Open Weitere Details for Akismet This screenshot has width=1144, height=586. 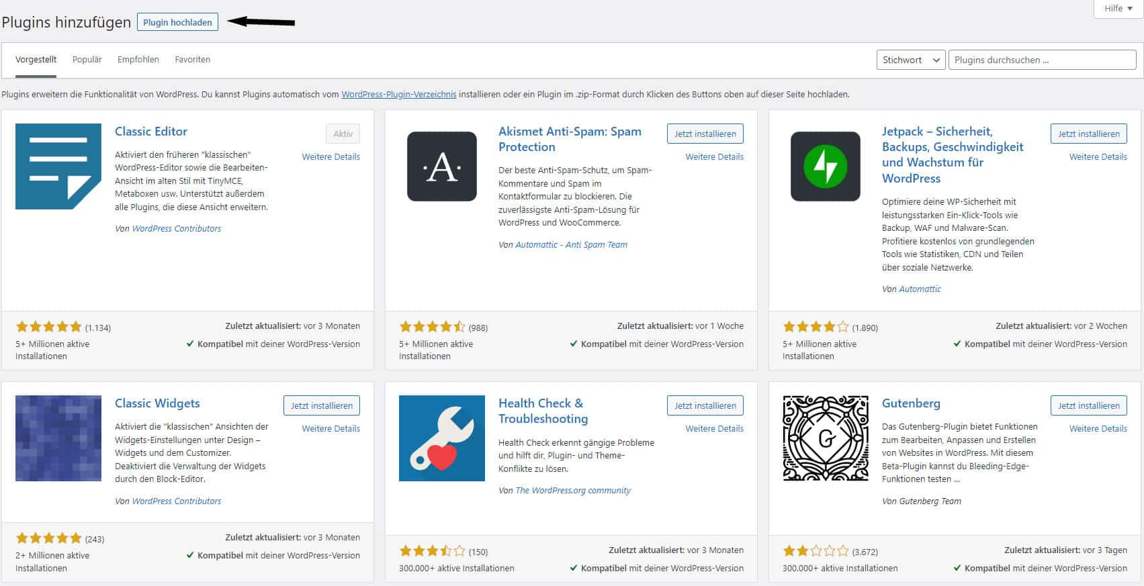[x=715, y=156]
